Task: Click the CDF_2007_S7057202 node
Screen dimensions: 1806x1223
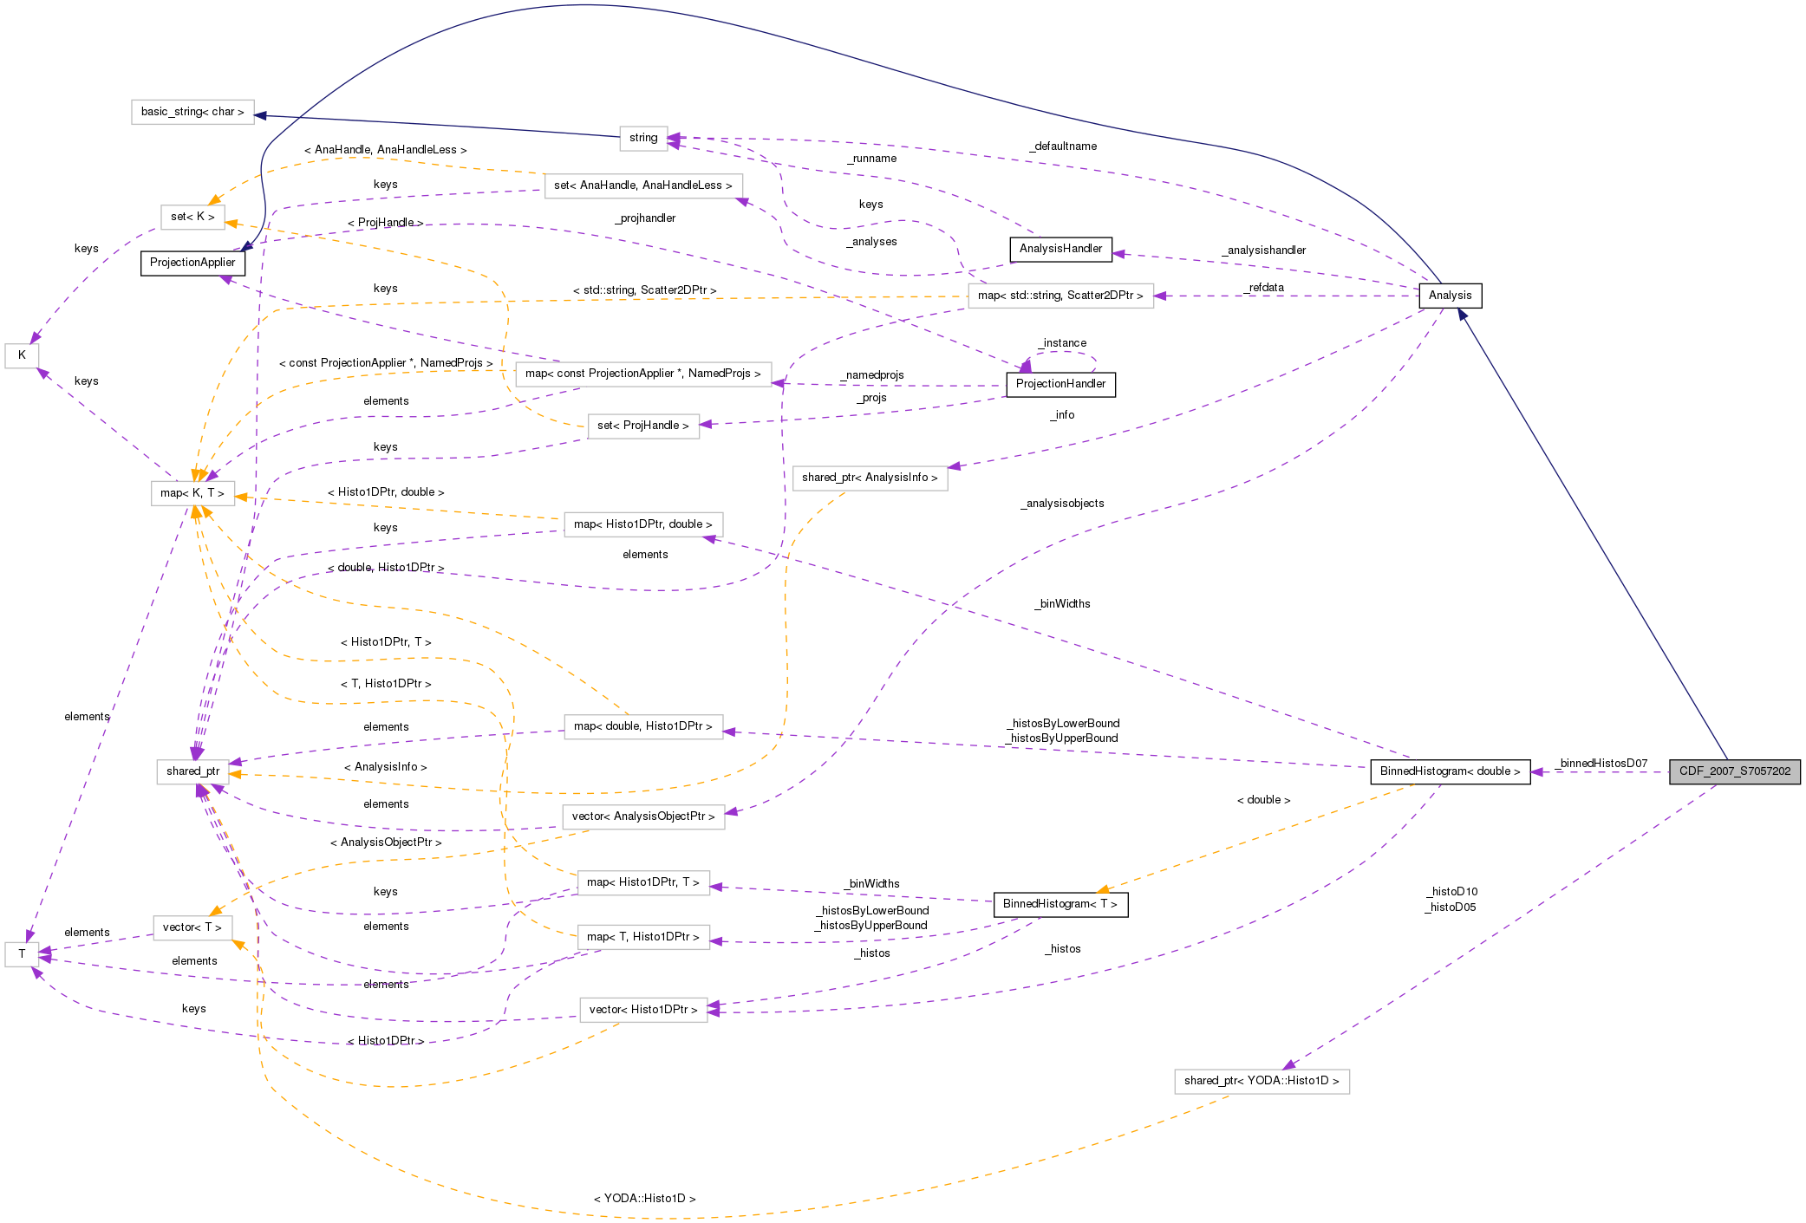Action: [1735, 771]
